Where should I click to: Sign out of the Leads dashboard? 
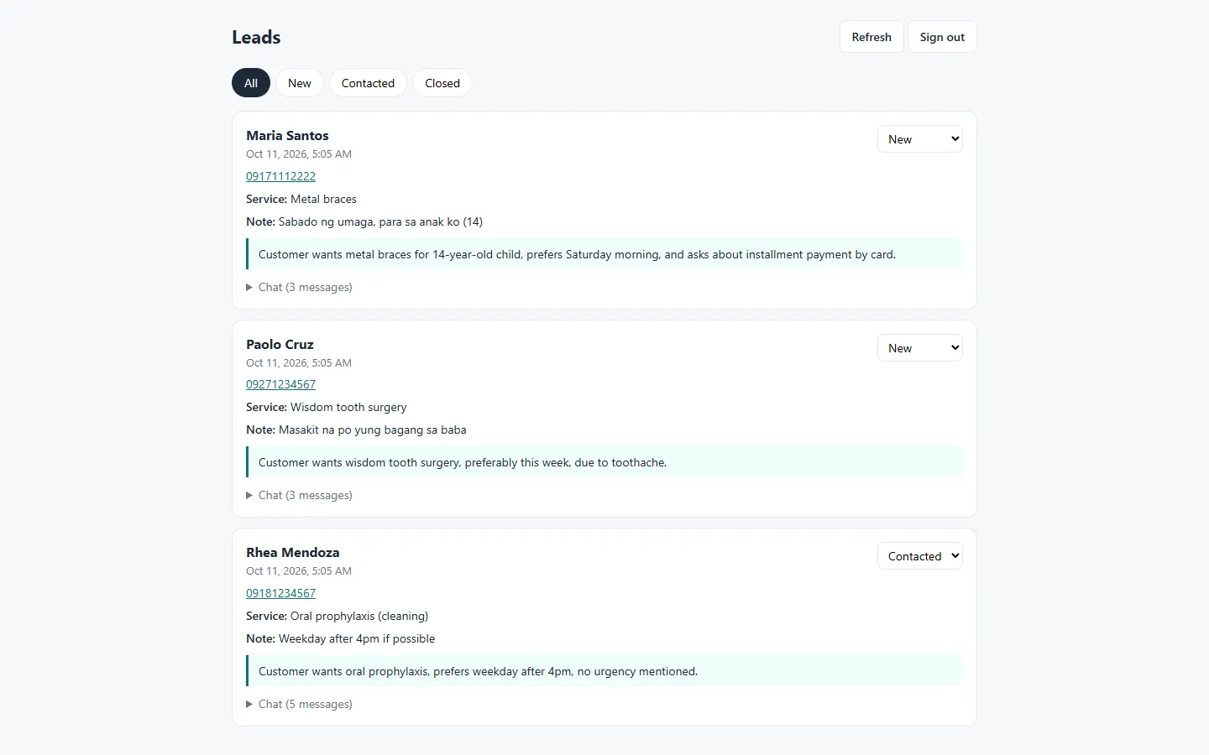[942, 37]
